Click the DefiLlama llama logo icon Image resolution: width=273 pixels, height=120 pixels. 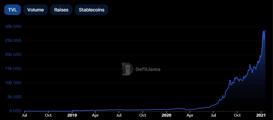127,69
